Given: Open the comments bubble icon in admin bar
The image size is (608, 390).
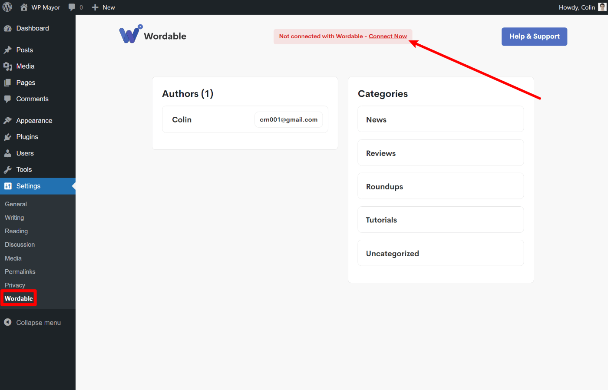Looking at the screenshot, I should pyautogui.click(x=72, y=7).
